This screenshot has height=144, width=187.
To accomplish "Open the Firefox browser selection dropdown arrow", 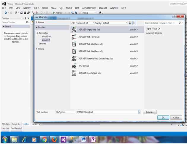I will 63,13.
